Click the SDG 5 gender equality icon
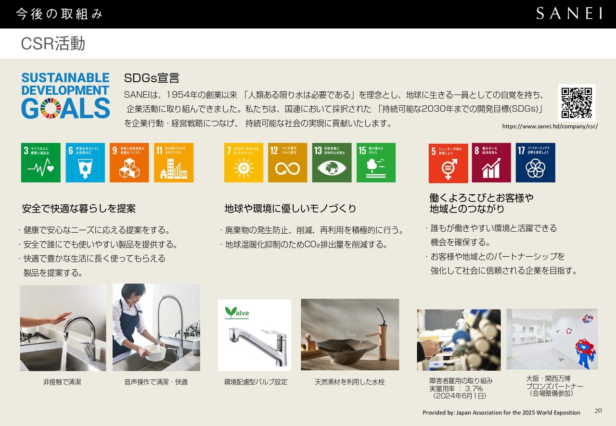Screen dimensions: 616x426 tap(448, 163)
